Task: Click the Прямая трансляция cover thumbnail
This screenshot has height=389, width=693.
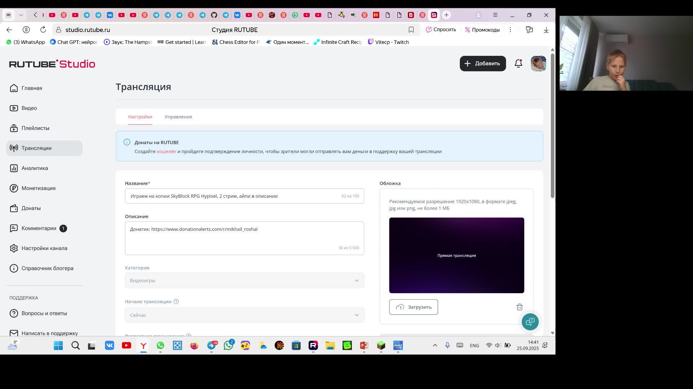Action: point(456,255)
